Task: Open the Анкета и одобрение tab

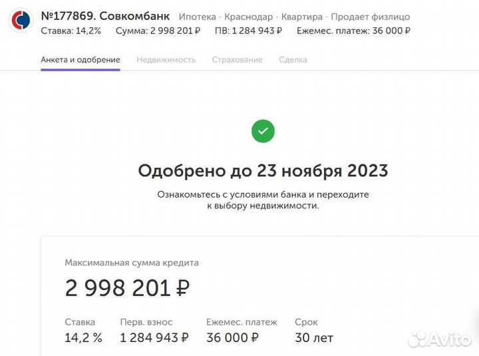Action: [x=80, y=60]
